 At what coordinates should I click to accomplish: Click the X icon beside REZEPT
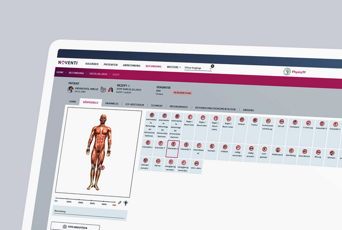click(129, 86)
